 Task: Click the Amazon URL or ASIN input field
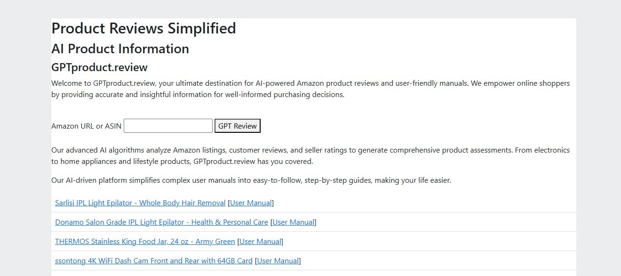(x=168, y=126)
